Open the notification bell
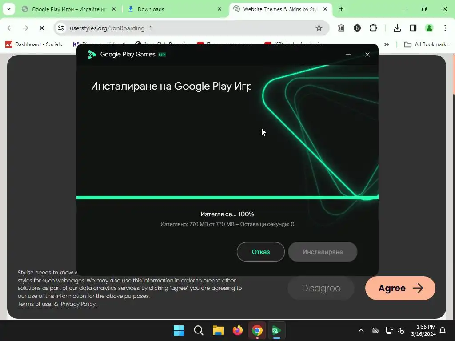The image size is (455, 341). [x=443, y=330]
